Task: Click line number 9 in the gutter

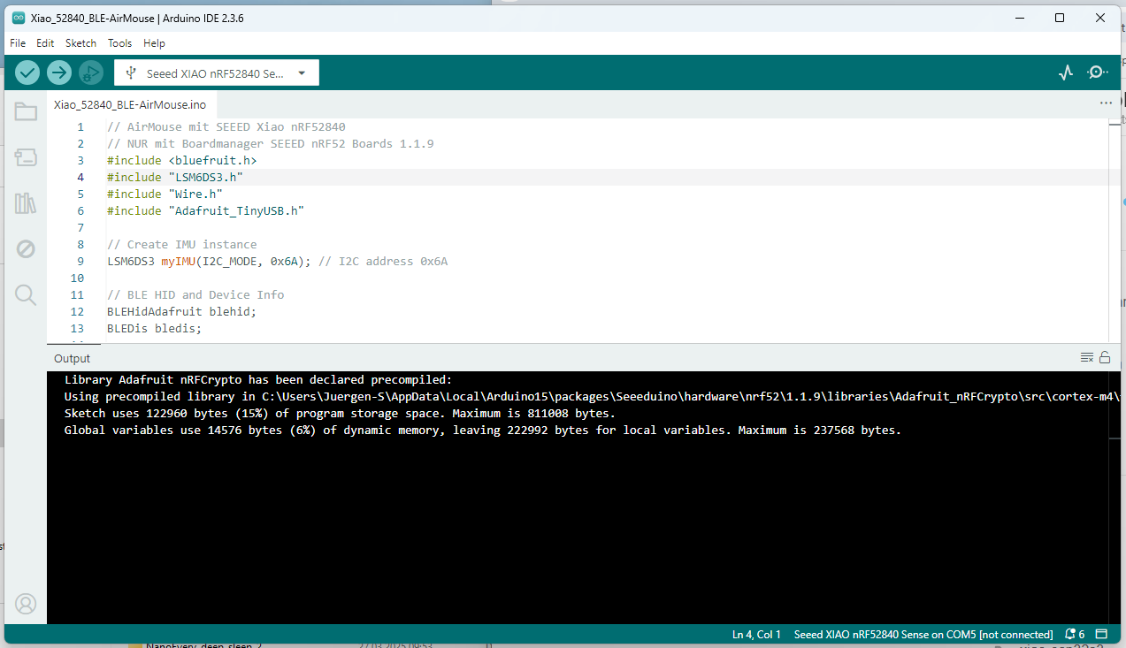Action: (x=80, y=262)
